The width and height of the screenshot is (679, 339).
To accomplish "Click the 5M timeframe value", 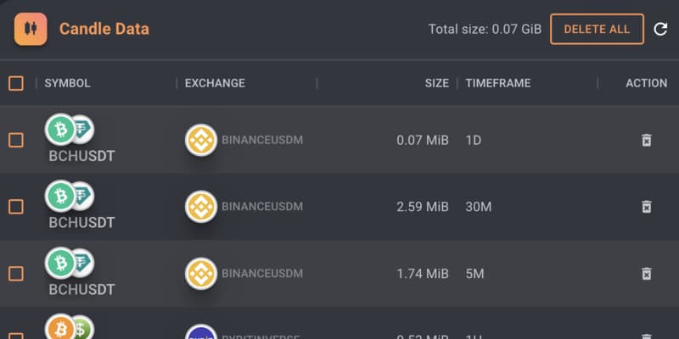I will coord(474,274).
